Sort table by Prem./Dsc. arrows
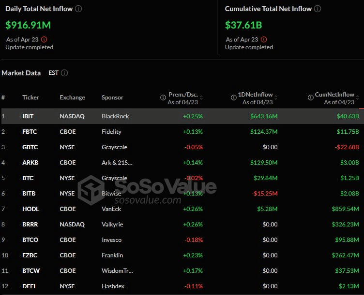 click(201, 98)
